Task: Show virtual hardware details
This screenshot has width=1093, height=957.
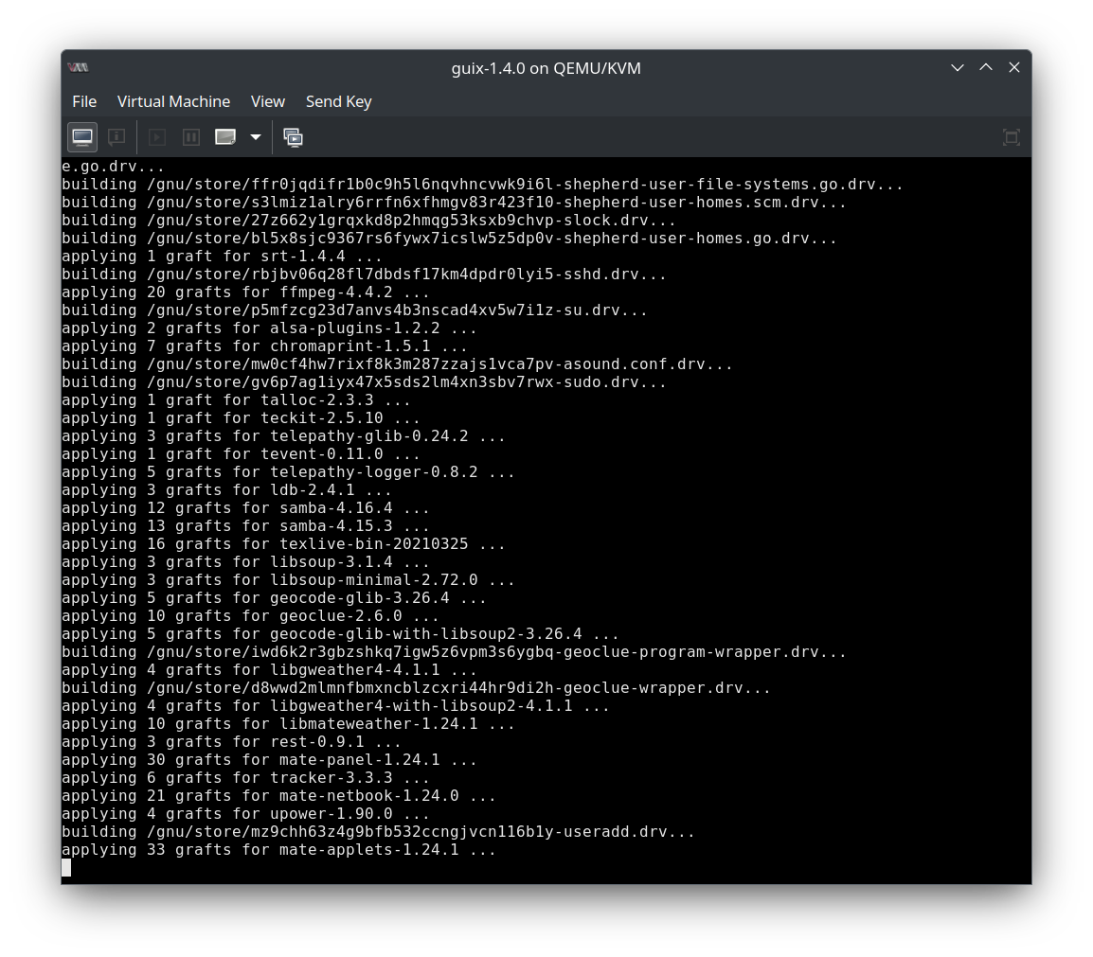Action: coord(116,137)
